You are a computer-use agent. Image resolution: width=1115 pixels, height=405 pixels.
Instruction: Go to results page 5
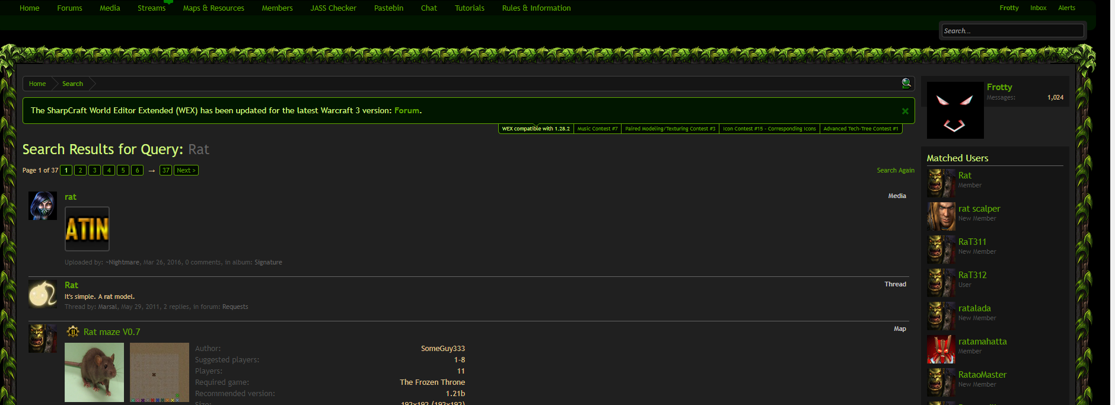(123, 170)
